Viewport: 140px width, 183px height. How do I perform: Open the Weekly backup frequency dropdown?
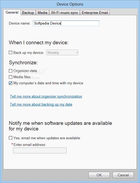point(62,53)
